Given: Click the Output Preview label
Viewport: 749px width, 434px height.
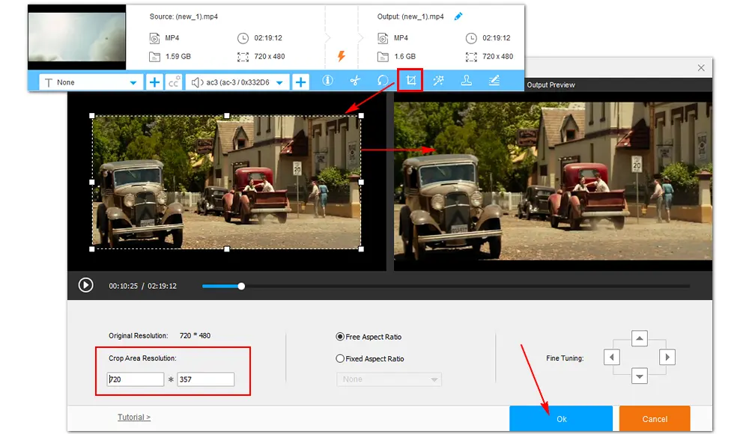Looking at the screenshot, I should click(x=551, y=85).
